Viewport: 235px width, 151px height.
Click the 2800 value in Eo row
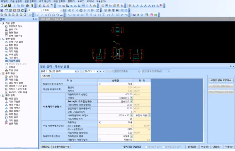(x=115, y=129)
